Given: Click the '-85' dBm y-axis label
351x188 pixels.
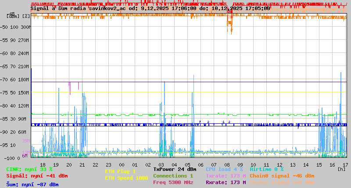Looking at the screenshot, I should [4, 119].
